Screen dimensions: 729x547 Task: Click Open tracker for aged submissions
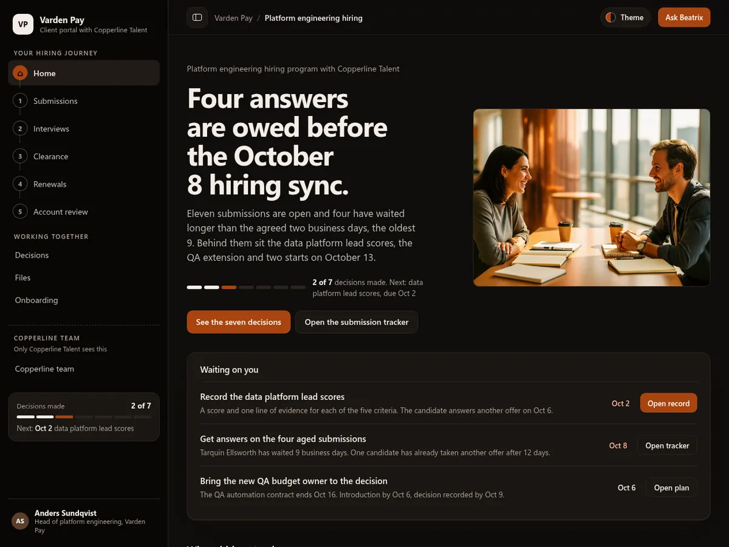[667, 446]
